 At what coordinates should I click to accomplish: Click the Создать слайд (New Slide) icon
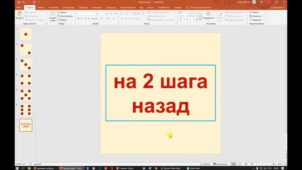pyautogui.click(x=53, y=14)
